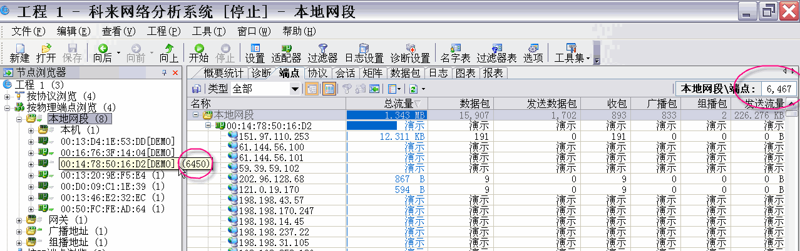800x251 pixels.
Task: Switch to the 概要统计 tab
Action: click(x=223, y=73)
